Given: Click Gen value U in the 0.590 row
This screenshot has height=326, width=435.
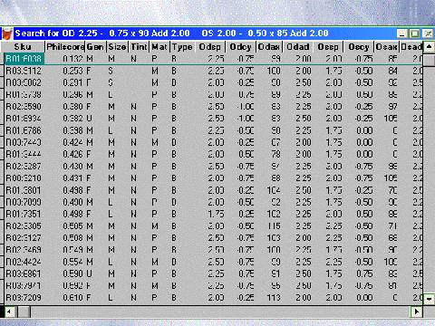Looking at the screenshot, I should coord(90,273).
